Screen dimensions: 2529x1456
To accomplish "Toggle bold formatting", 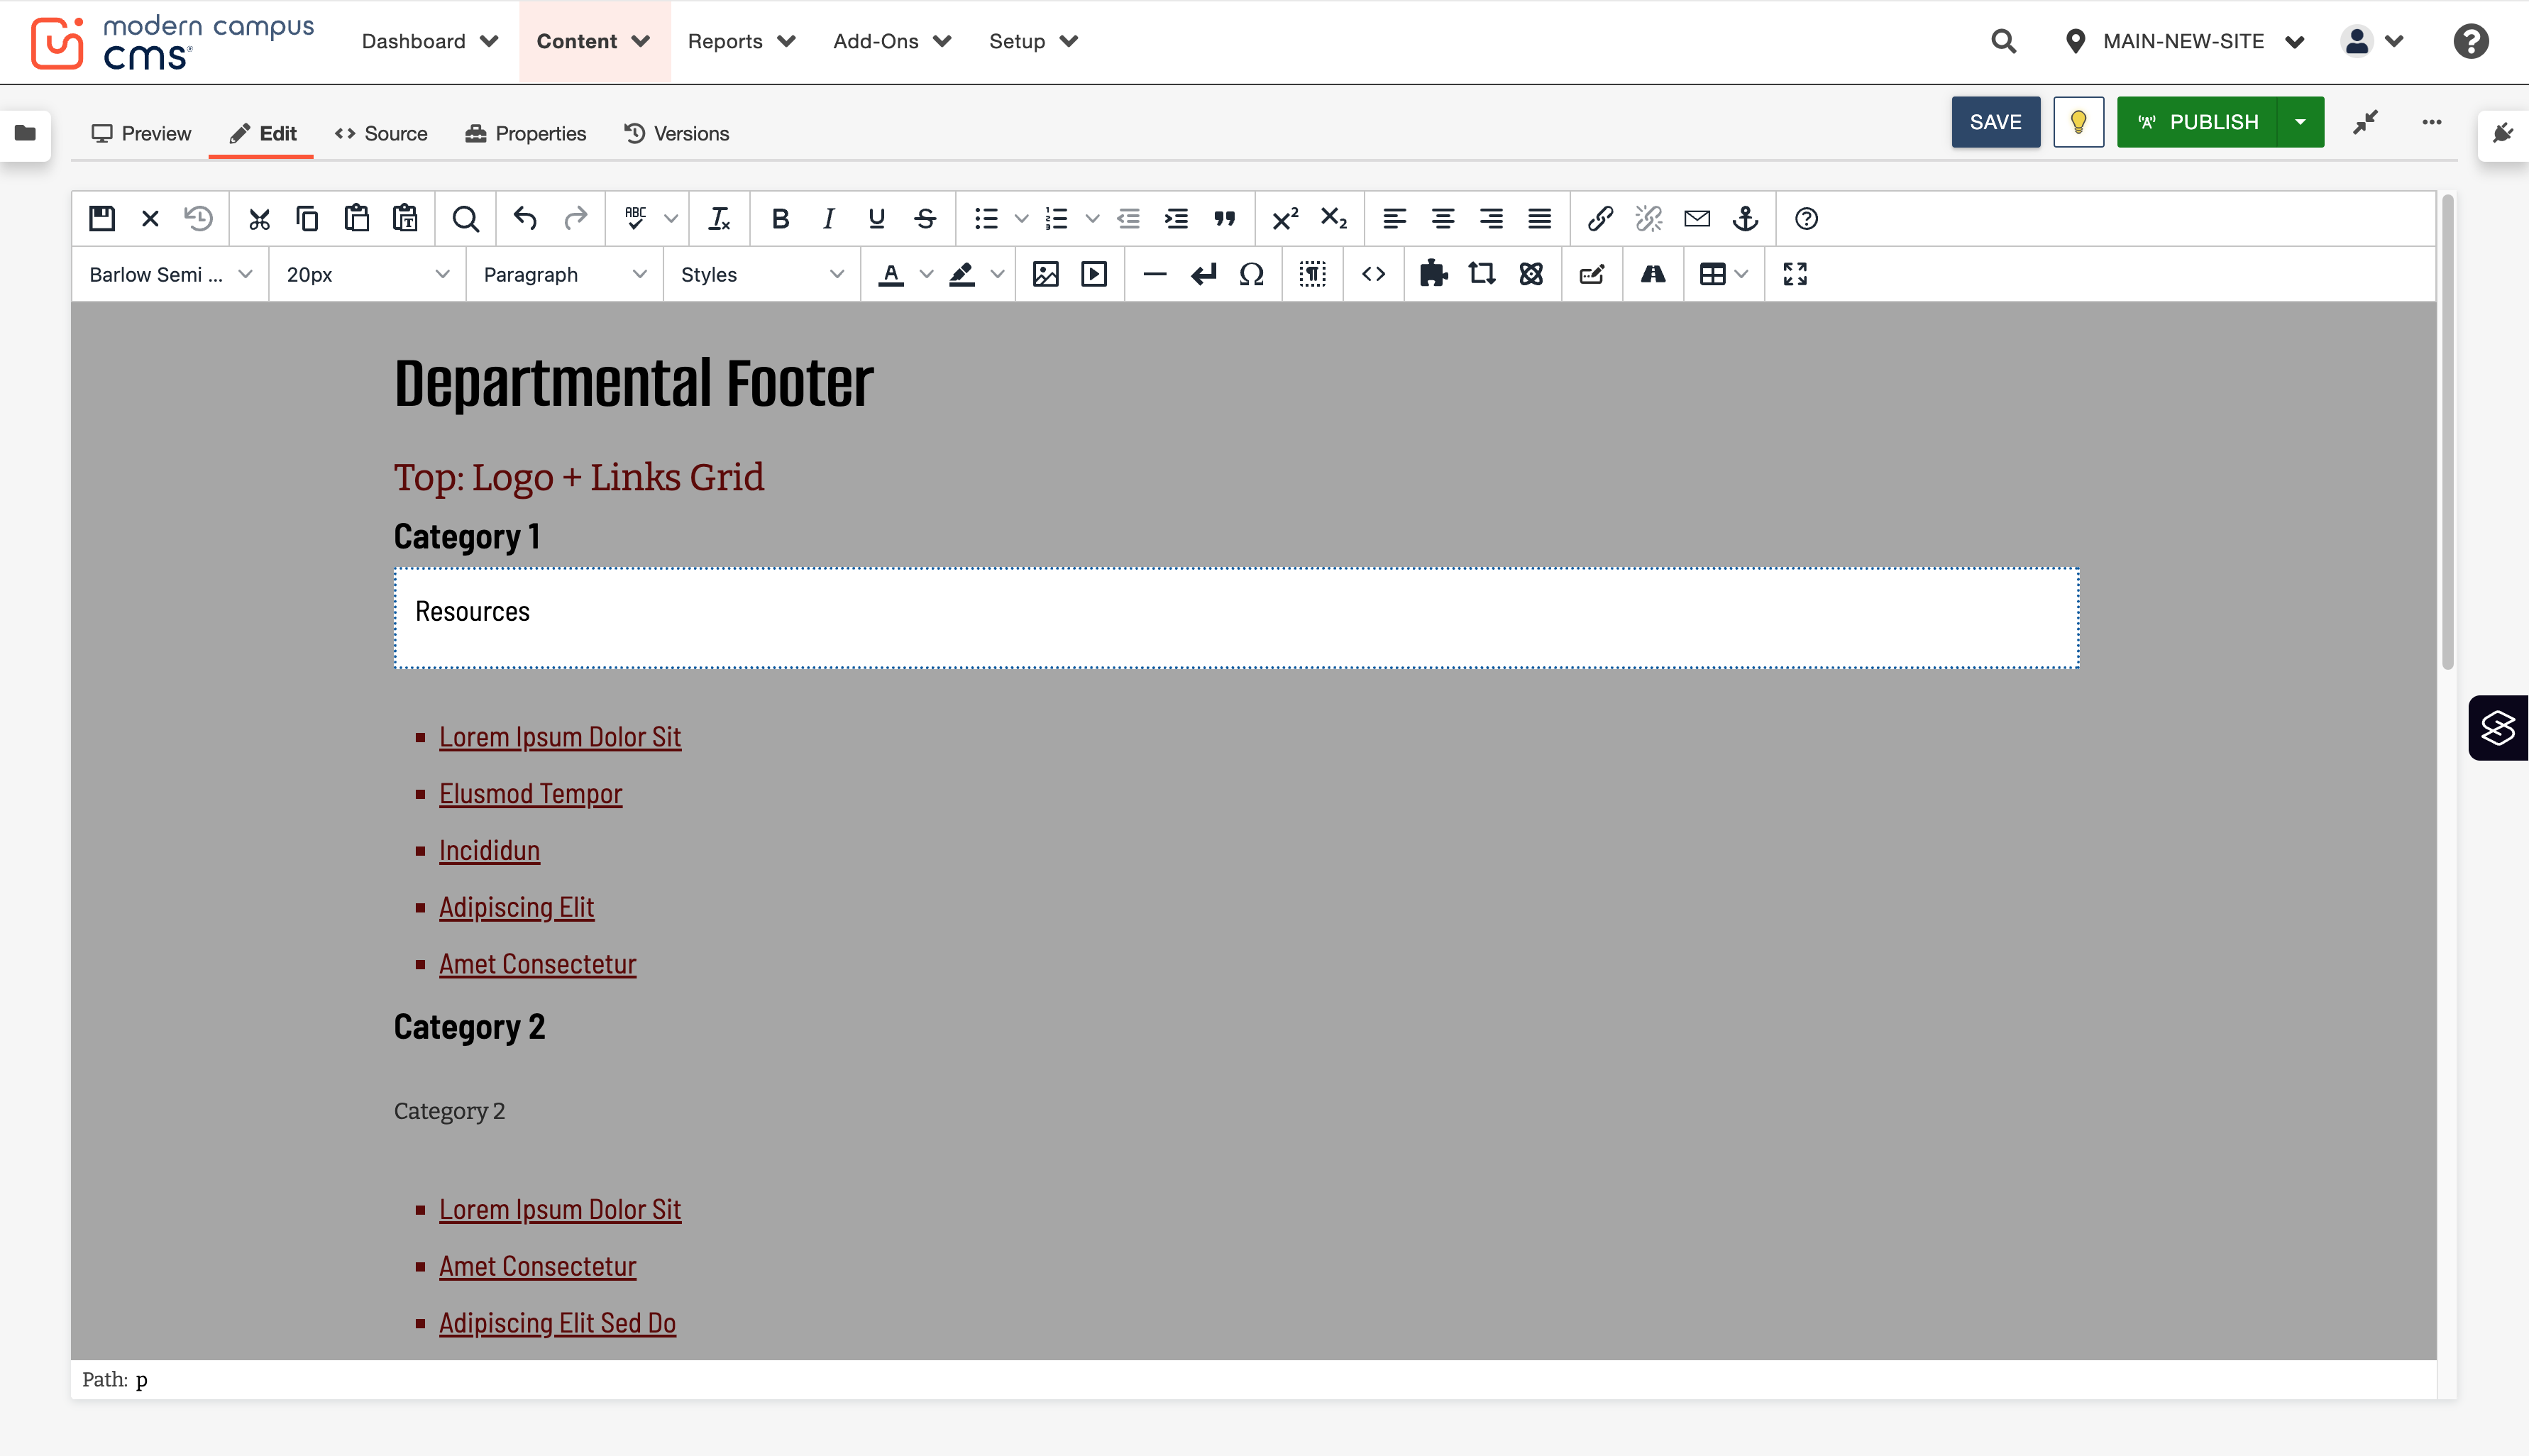I will point(781,219).
